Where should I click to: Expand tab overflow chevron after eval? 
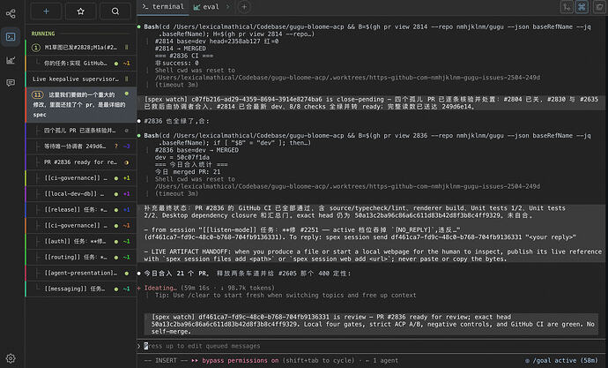pos(227,7)
